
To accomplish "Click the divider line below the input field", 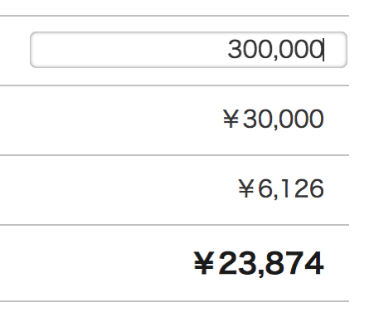I will (x=174, y=85).
